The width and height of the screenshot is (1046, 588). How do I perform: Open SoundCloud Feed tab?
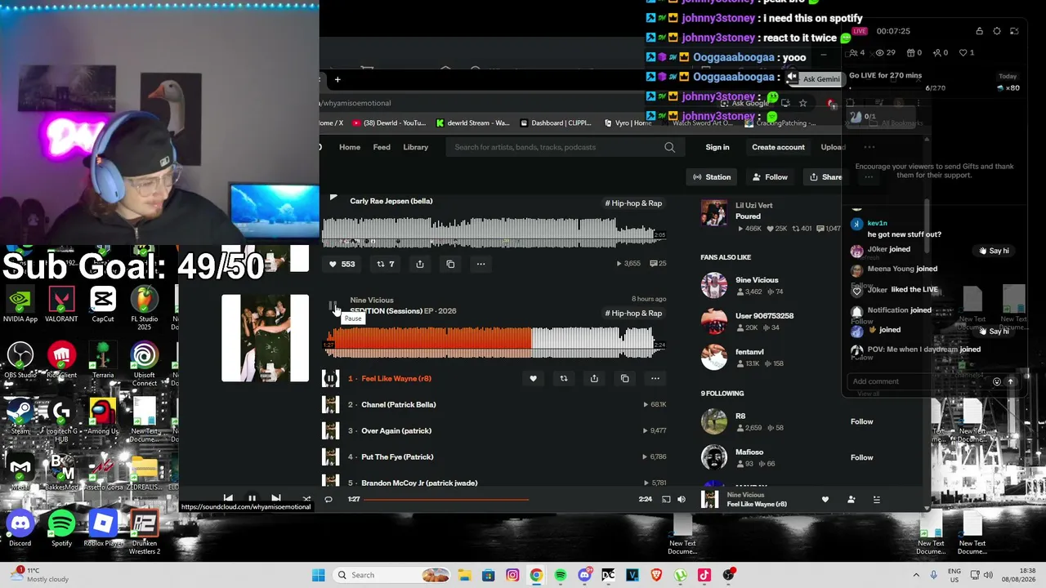click(382, 147)
